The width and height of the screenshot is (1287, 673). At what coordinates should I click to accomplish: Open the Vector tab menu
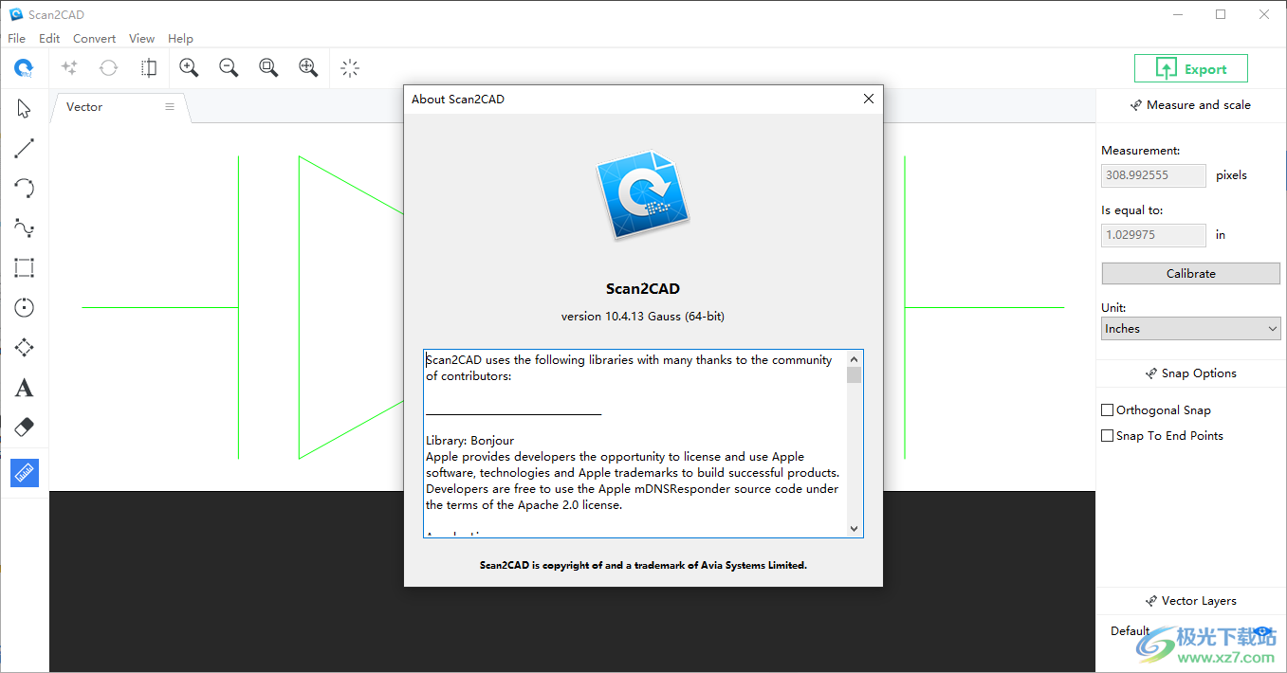point(170,107)
